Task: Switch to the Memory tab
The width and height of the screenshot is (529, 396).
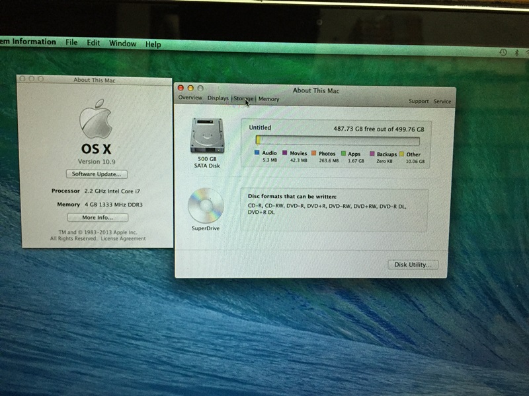Action: click(268, 99)
